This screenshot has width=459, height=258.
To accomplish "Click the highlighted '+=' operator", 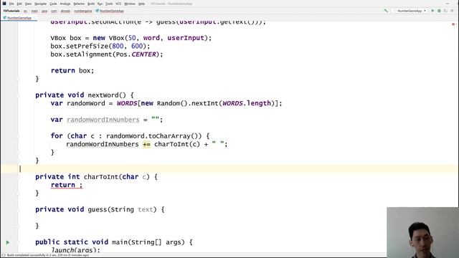I will coord(146,144).
